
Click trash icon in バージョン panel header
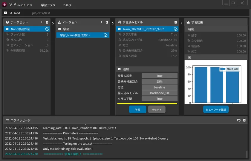[x=107, y=22]
